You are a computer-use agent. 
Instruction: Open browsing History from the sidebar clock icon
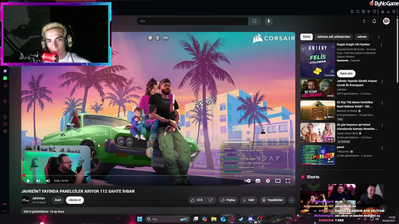click(5, 117)
